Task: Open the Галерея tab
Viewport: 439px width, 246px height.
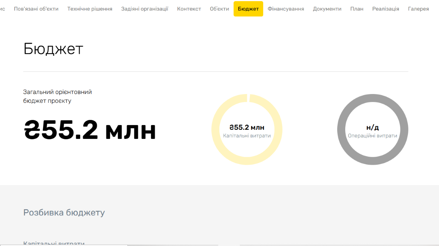Action: (418, 9)
